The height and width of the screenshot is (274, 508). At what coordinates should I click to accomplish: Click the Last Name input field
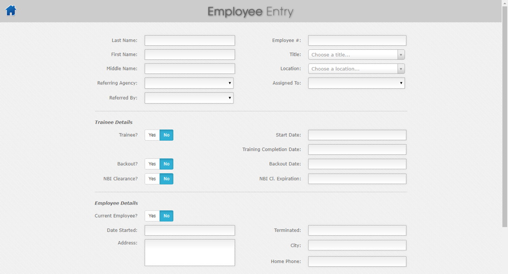pyautogui.click(x=189, y=40)
